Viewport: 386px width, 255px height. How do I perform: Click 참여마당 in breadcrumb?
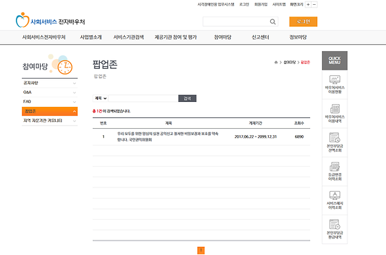(x=289, y=62)
